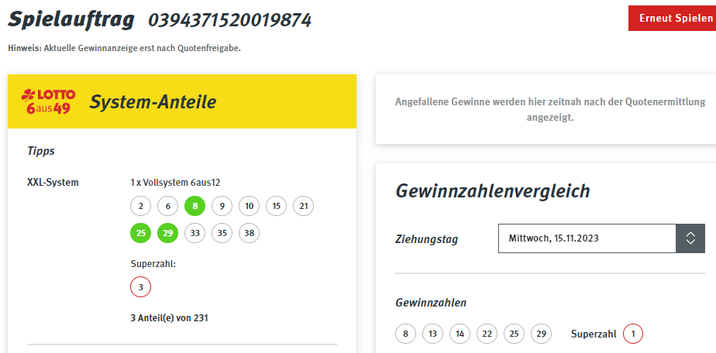Click the red Superzahl 1 circle
This screenshot has width=716, height=353.
[x=633, y=334]
